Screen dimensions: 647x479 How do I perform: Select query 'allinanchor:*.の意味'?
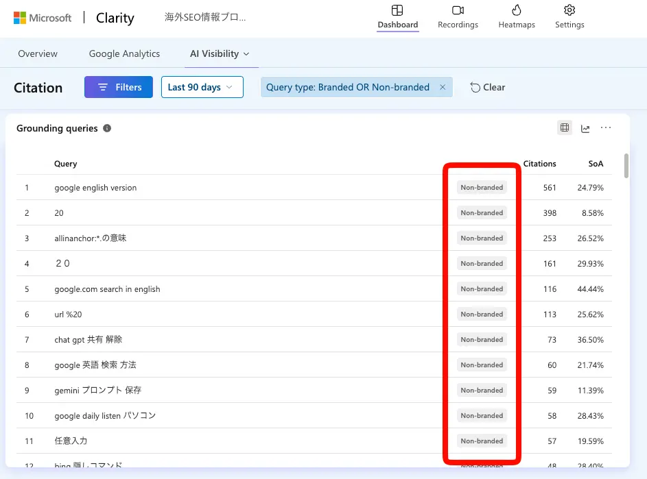coord(91,238)
